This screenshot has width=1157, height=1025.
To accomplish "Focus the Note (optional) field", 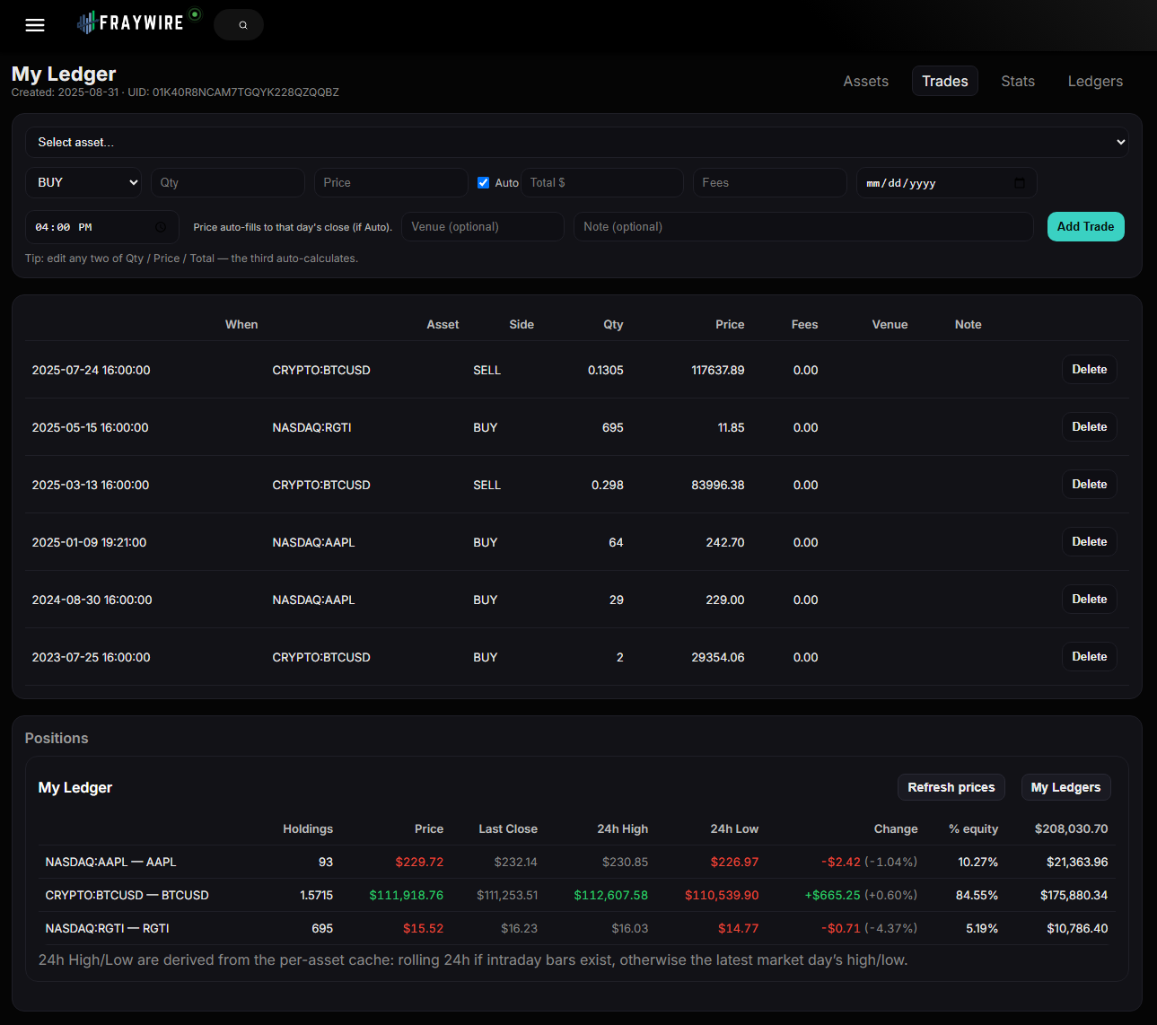I will [x=802, y=227].
